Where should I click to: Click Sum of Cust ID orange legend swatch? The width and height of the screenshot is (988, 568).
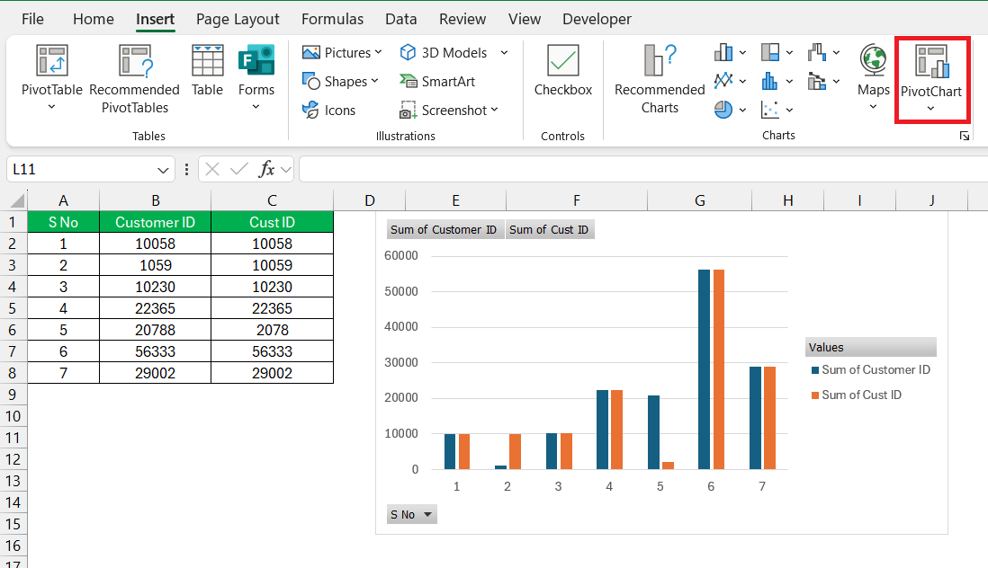pyautogui.click(x=815, y=395)
